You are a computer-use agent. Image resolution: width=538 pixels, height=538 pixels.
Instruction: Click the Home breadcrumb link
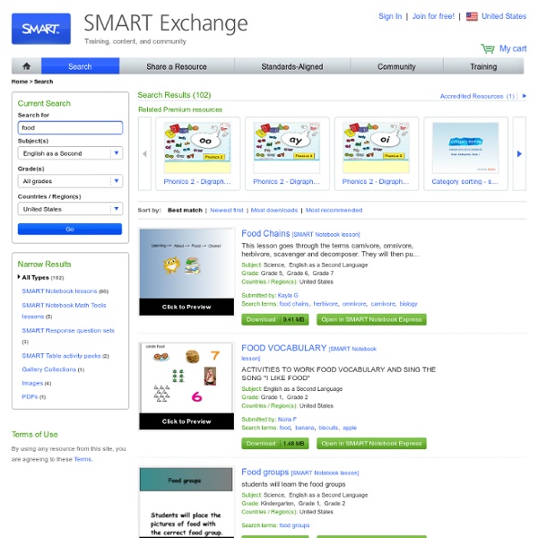20,82
